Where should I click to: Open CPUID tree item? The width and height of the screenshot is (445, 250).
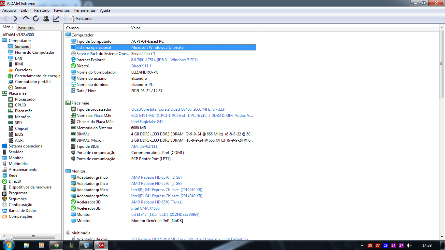click(x=20, y=105)
